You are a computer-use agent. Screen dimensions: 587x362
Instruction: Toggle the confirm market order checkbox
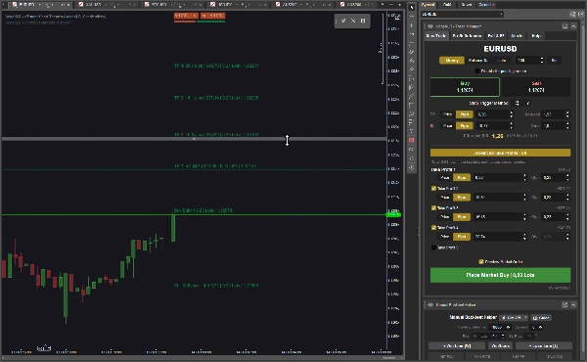coord(481,261)
